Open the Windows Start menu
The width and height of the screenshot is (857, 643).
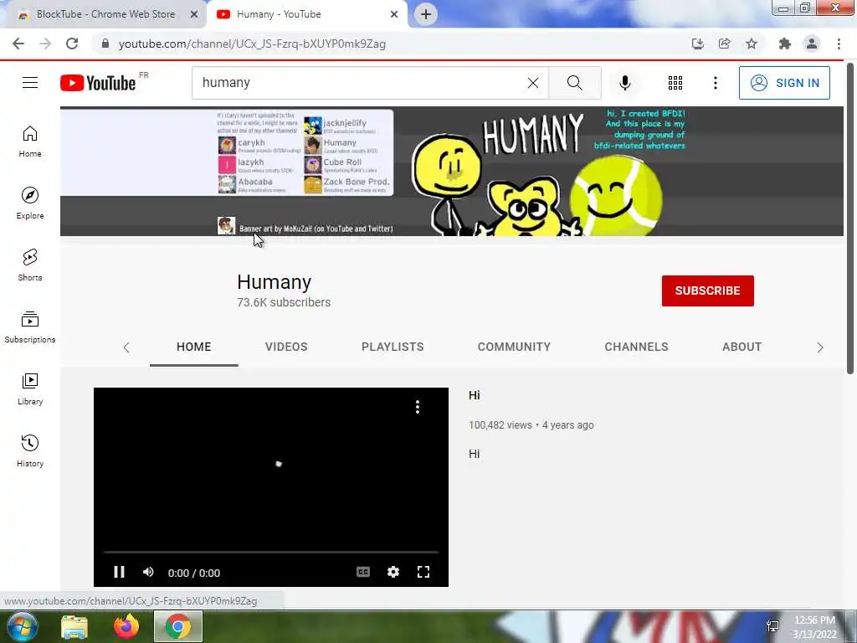point(22,626)
